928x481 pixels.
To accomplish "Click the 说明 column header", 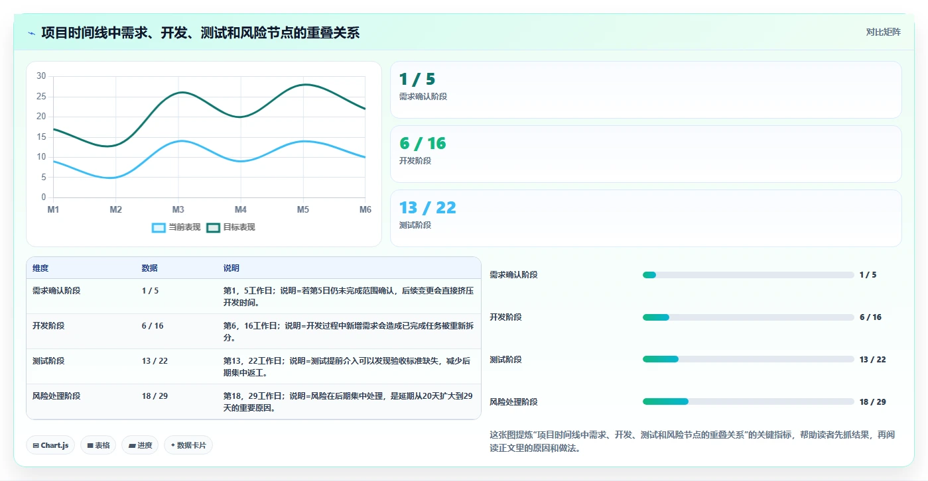I will click(x=232, y=268).
